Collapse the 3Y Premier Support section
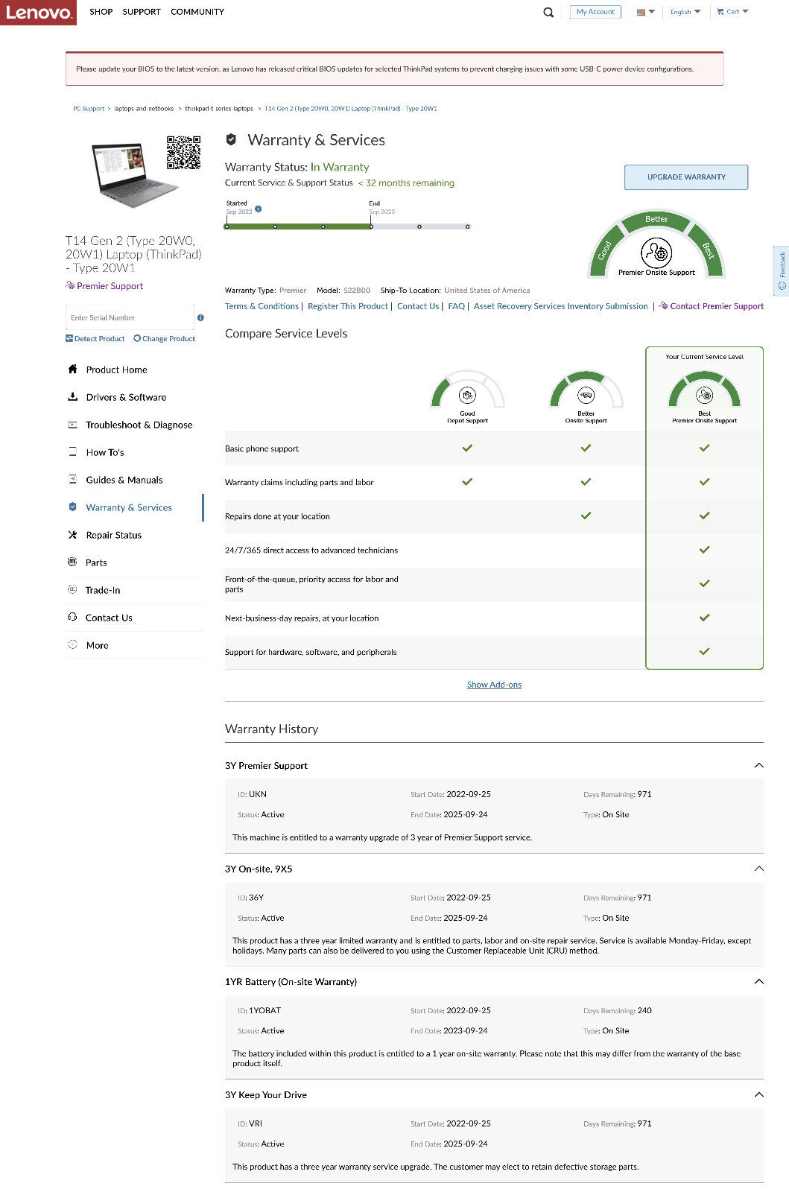This screenshot has height=1192, width=789. (758, 765)
